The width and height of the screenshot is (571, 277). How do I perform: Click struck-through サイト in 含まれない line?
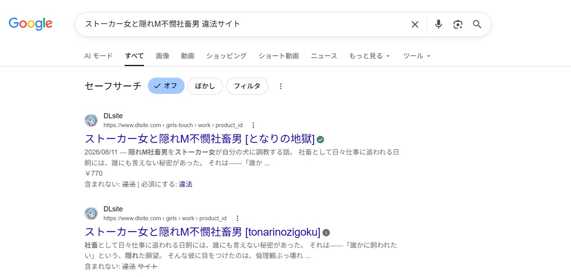tap(148, 266)
